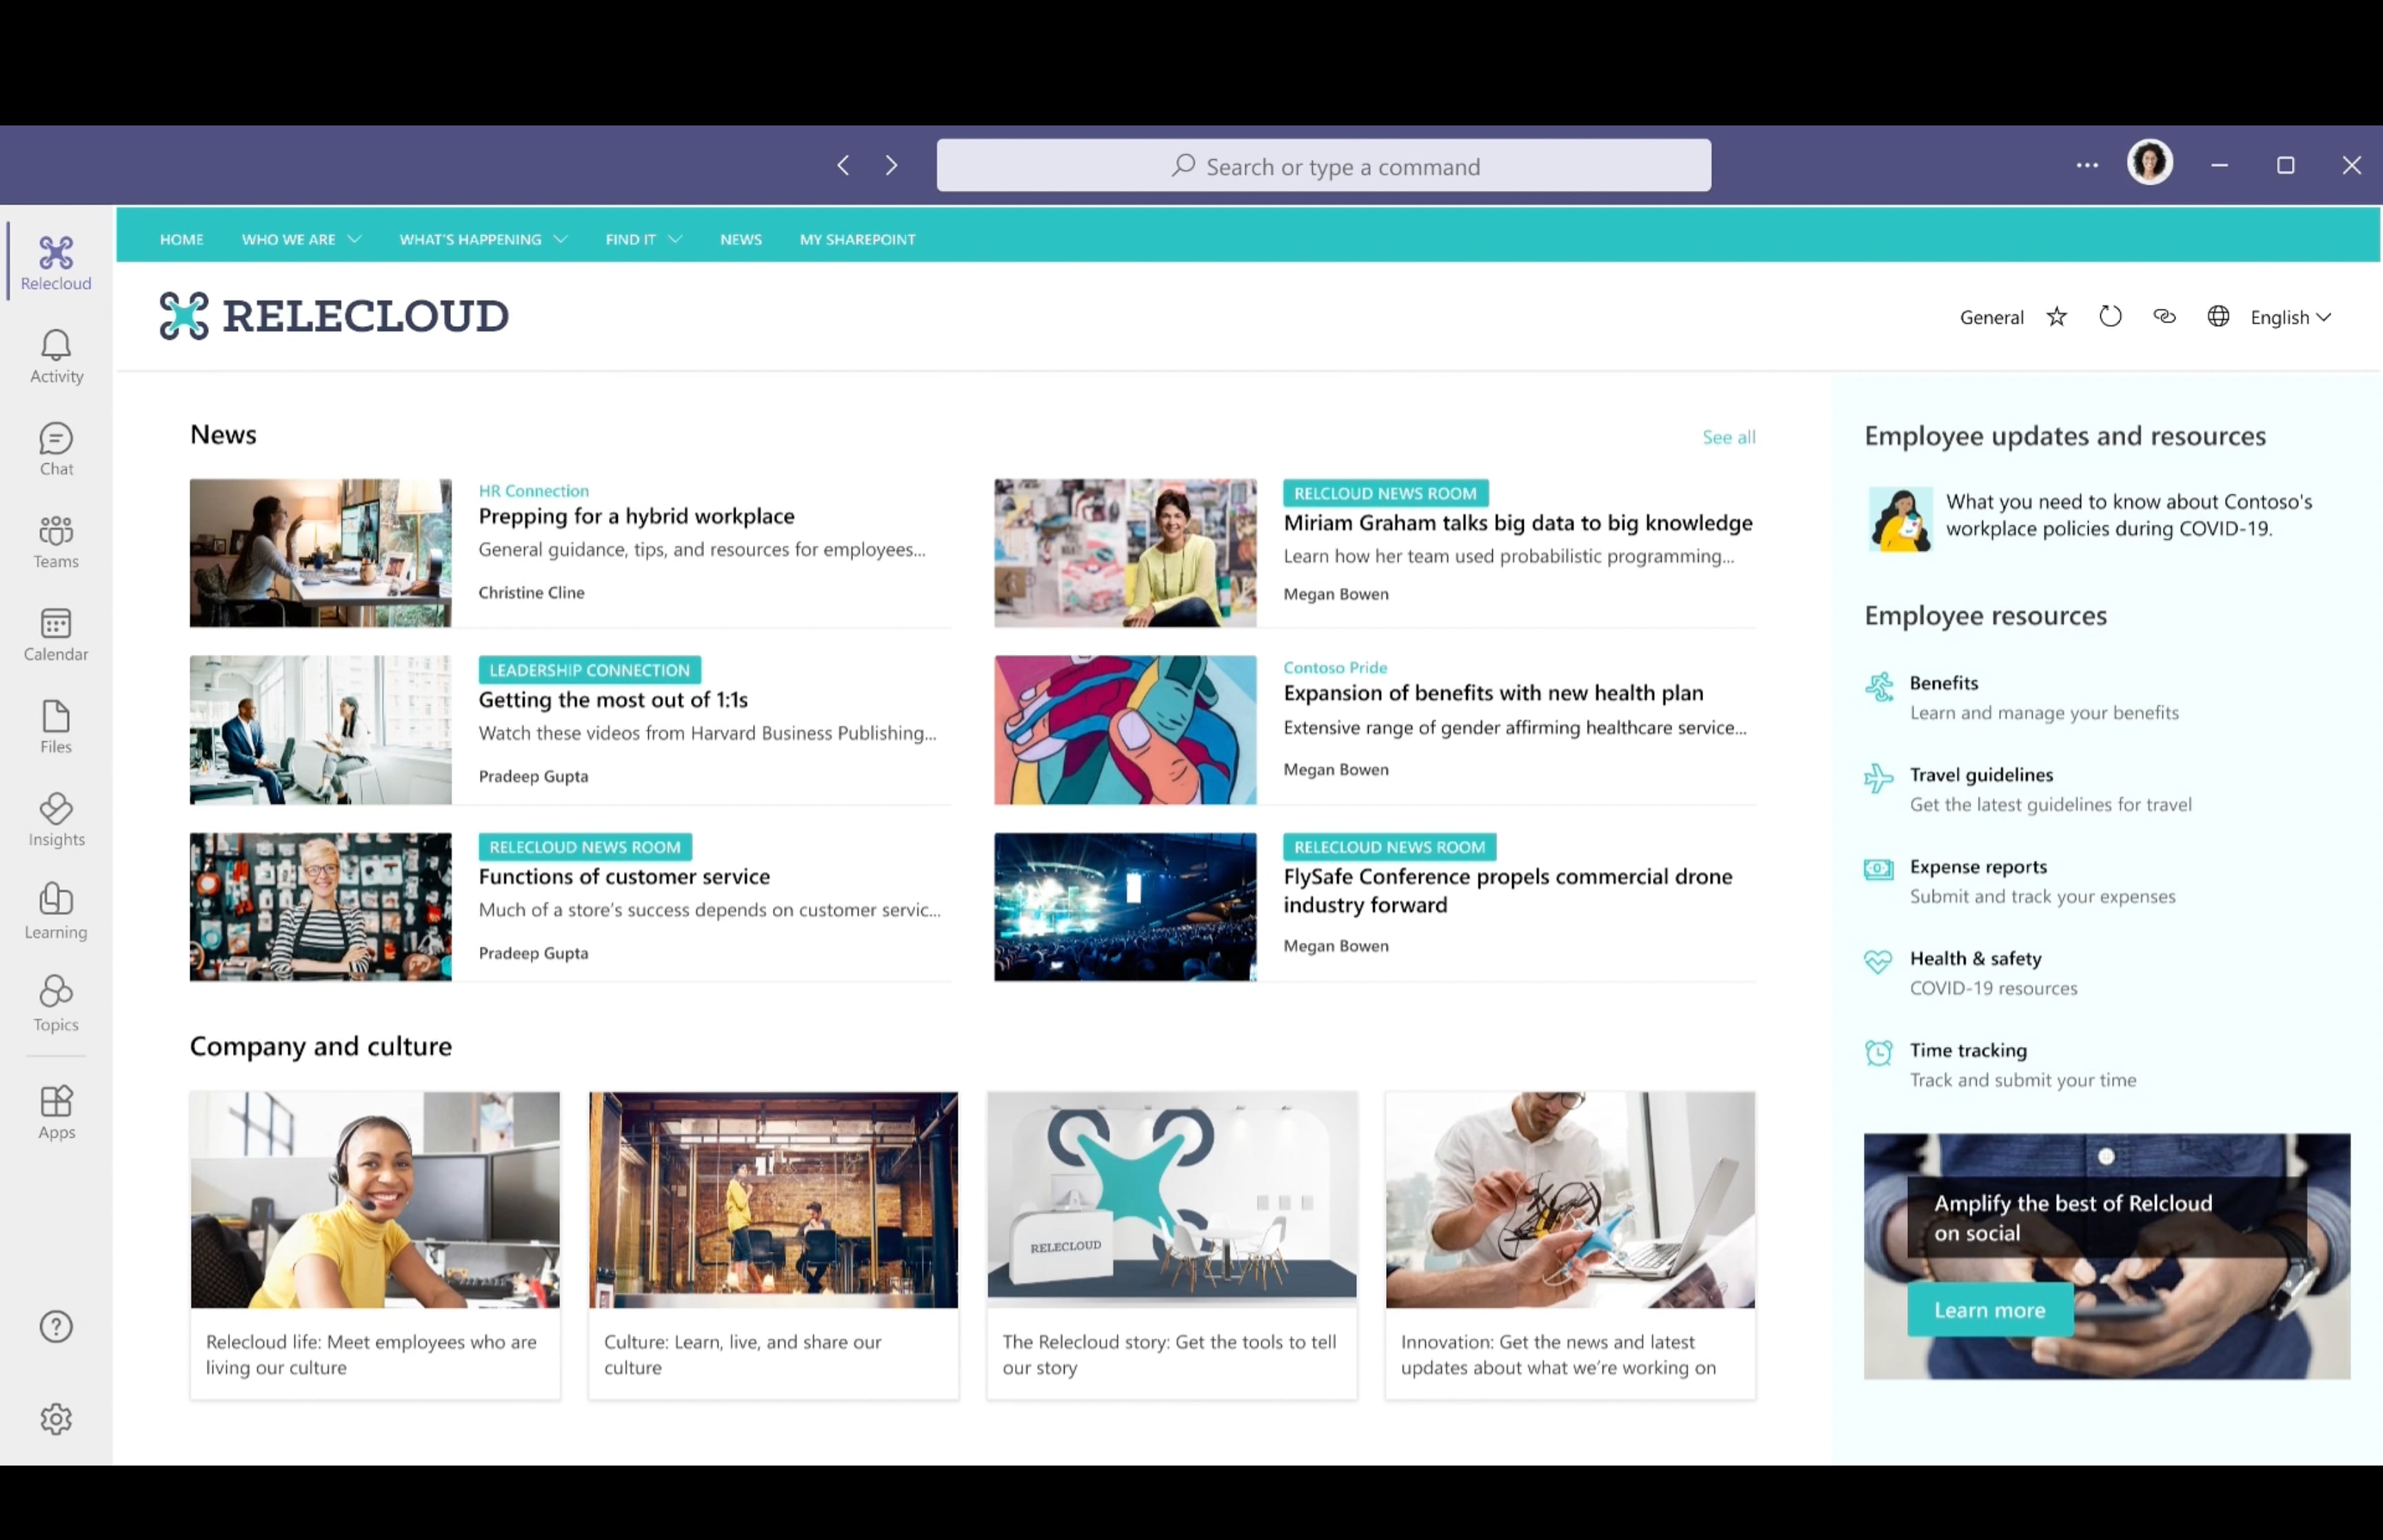Open the More options ellipsis in the title bar

[2086, 166]
